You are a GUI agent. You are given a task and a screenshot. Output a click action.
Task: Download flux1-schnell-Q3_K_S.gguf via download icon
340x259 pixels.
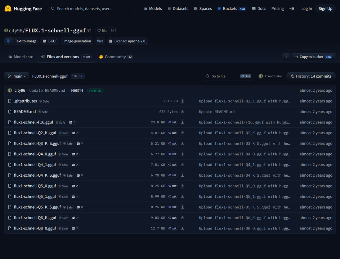coord(183,144)
